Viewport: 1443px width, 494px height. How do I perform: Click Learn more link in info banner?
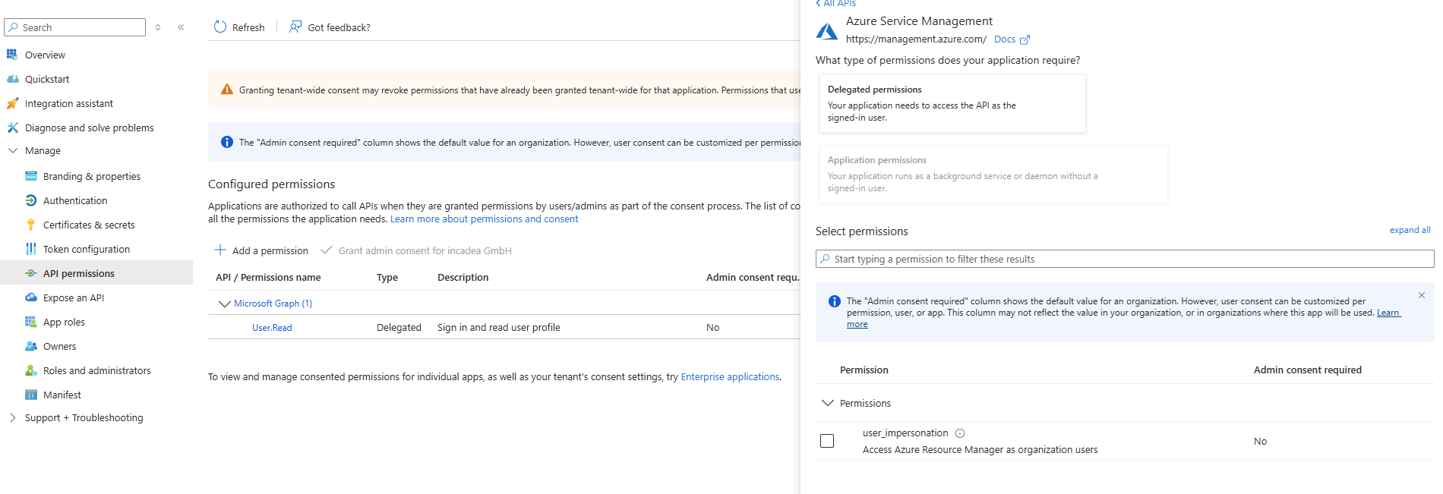[x=1388, y=313]
